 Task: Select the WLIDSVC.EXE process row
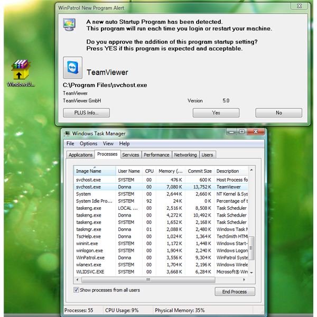coord(161,272)
